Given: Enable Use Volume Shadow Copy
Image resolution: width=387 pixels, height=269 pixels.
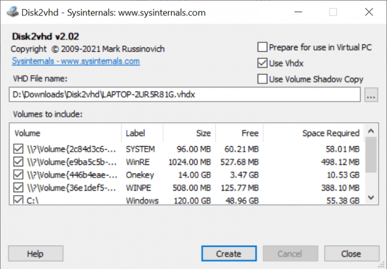Looking at the screenshot, I should point(262,79).
